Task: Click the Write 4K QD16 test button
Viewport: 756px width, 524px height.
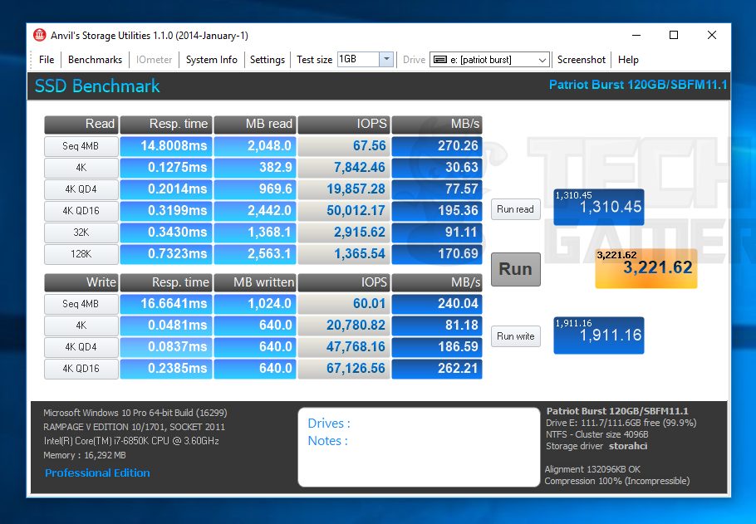Action: click(x=81, y=369)
